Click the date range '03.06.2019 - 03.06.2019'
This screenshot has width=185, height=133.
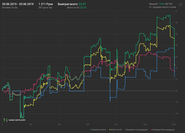coord(18,4)
